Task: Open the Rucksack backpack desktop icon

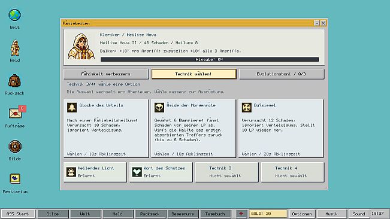Action: tap(14, 81)
